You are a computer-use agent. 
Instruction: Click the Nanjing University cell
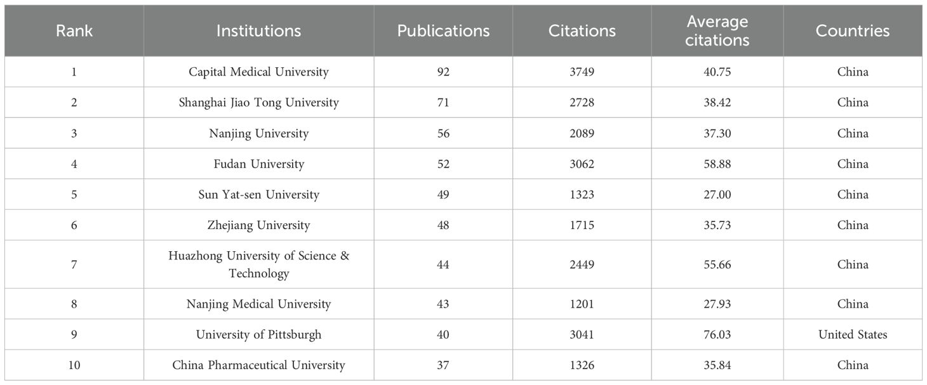(258, 133)
